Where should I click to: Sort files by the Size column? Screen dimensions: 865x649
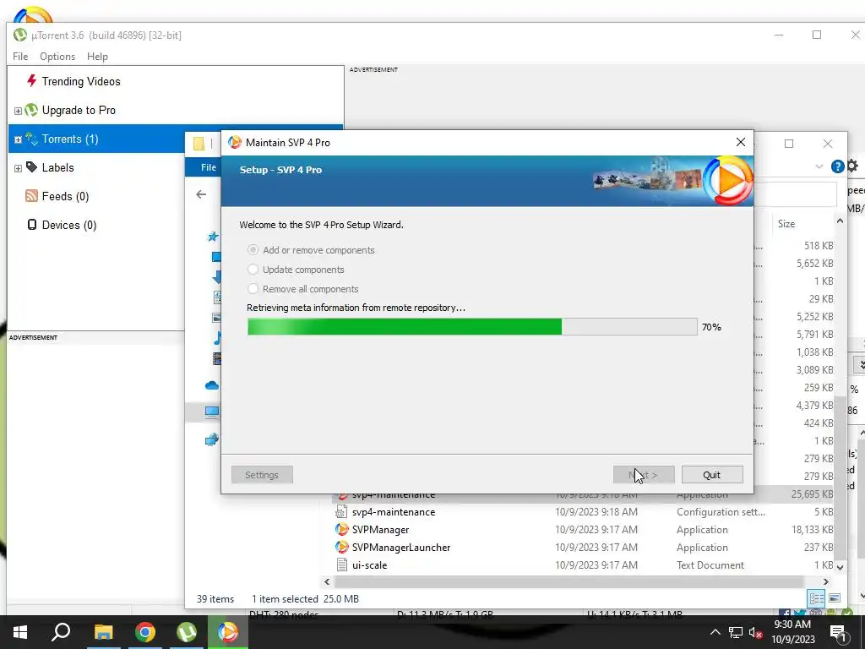[786, 223]
